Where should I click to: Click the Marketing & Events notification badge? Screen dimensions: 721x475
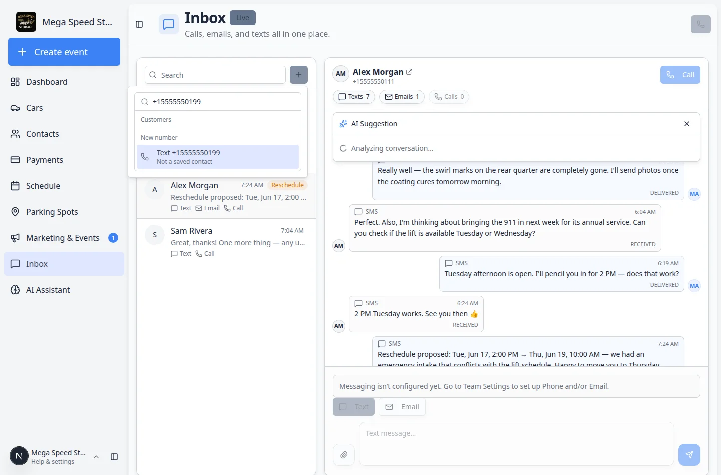[113, 238]
